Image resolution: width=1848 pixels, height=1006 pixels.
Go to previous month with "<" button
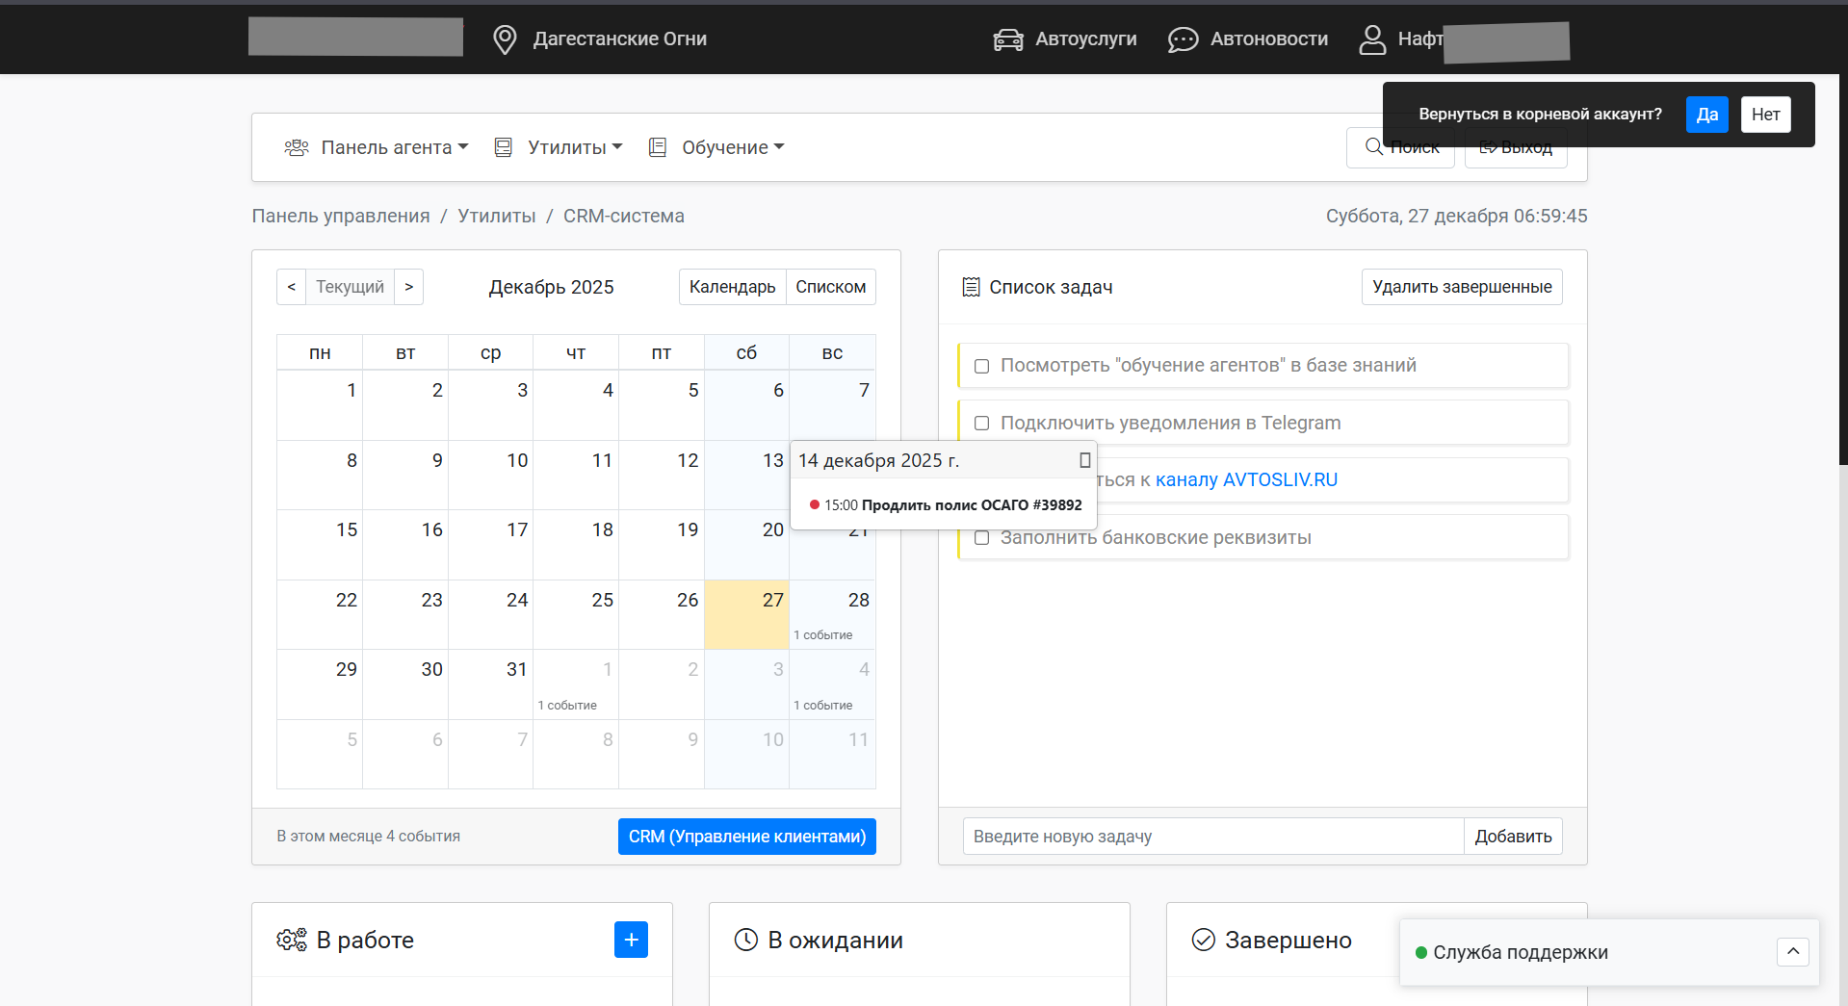tap(291, 287)
